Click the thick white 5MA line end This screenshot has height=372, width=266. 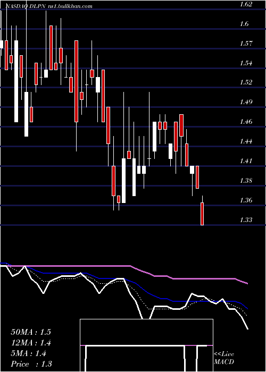[x=247, y=329]
